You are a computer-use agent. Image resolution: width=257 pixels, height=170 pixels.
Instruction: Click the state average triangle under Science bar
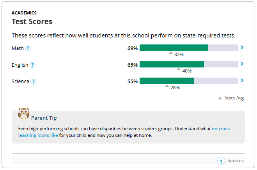167,86
